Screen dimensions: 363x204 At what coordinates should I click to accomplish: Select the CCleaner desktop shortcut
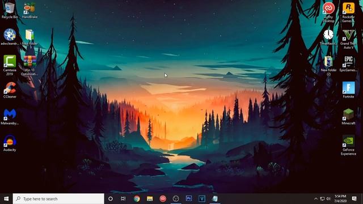tap(10, 90)
